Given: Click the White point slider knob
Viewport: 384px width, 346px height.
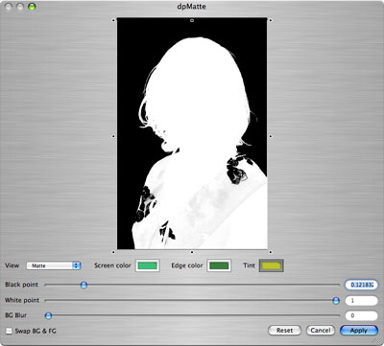Looking at the screenshot, I should pos(336,300).
